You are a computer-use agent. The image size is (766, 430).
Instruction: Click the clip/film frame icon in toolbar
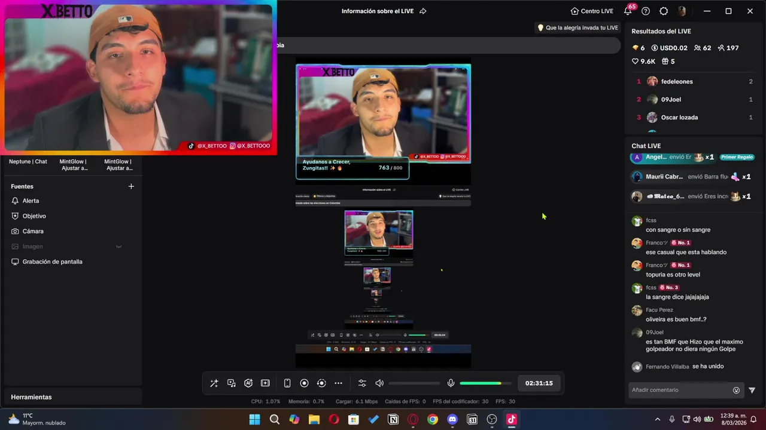pyautogui.click(x=266, y=383)
